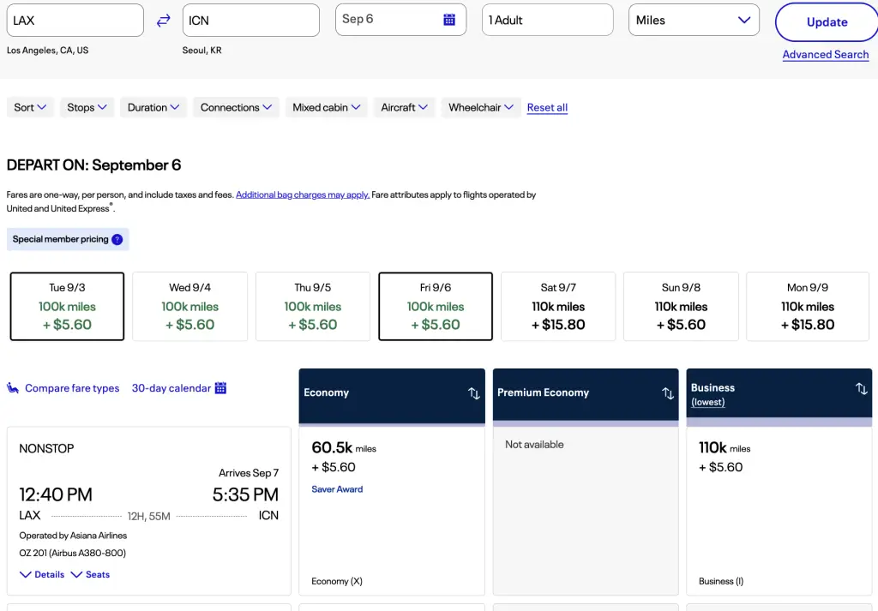Expand Seats for the nonstop flight
Viewport: 878px width, 611px height.
[90, 574]
